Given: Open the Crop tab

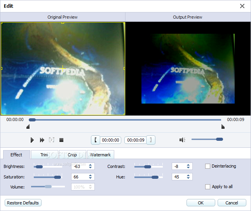Looking at the screenshot, I should 72,155.
